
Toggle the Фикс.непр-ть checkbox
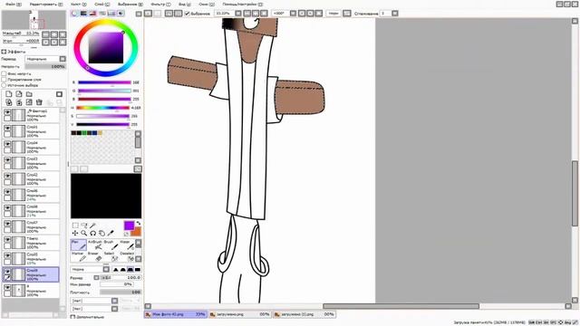4,73
